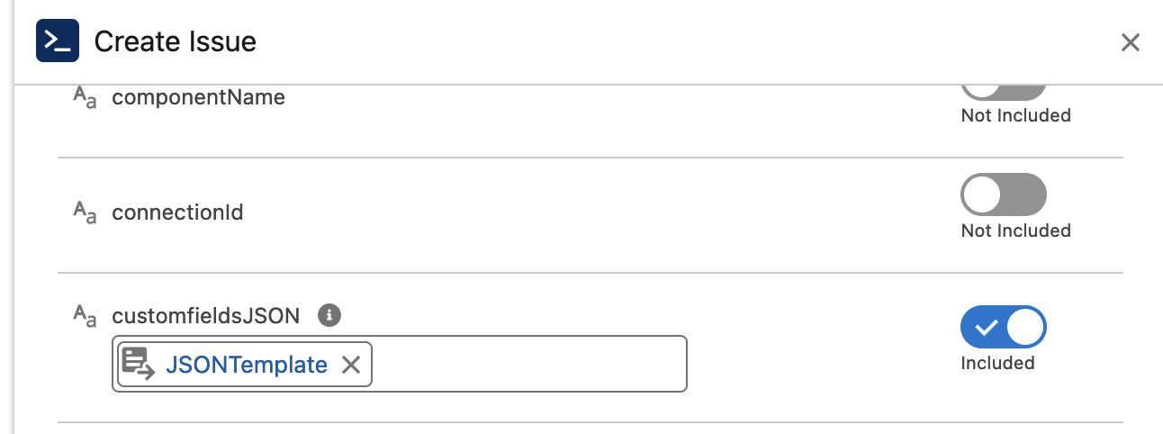Click the customfieldsJSON field label
This screenshot has width=1163, height=434.
click(205, 316)
